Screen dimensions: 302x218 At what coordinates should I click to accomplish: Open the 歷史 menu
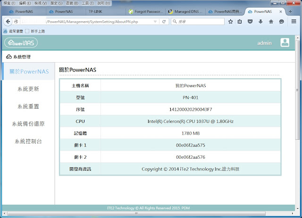tap(57, 3)
